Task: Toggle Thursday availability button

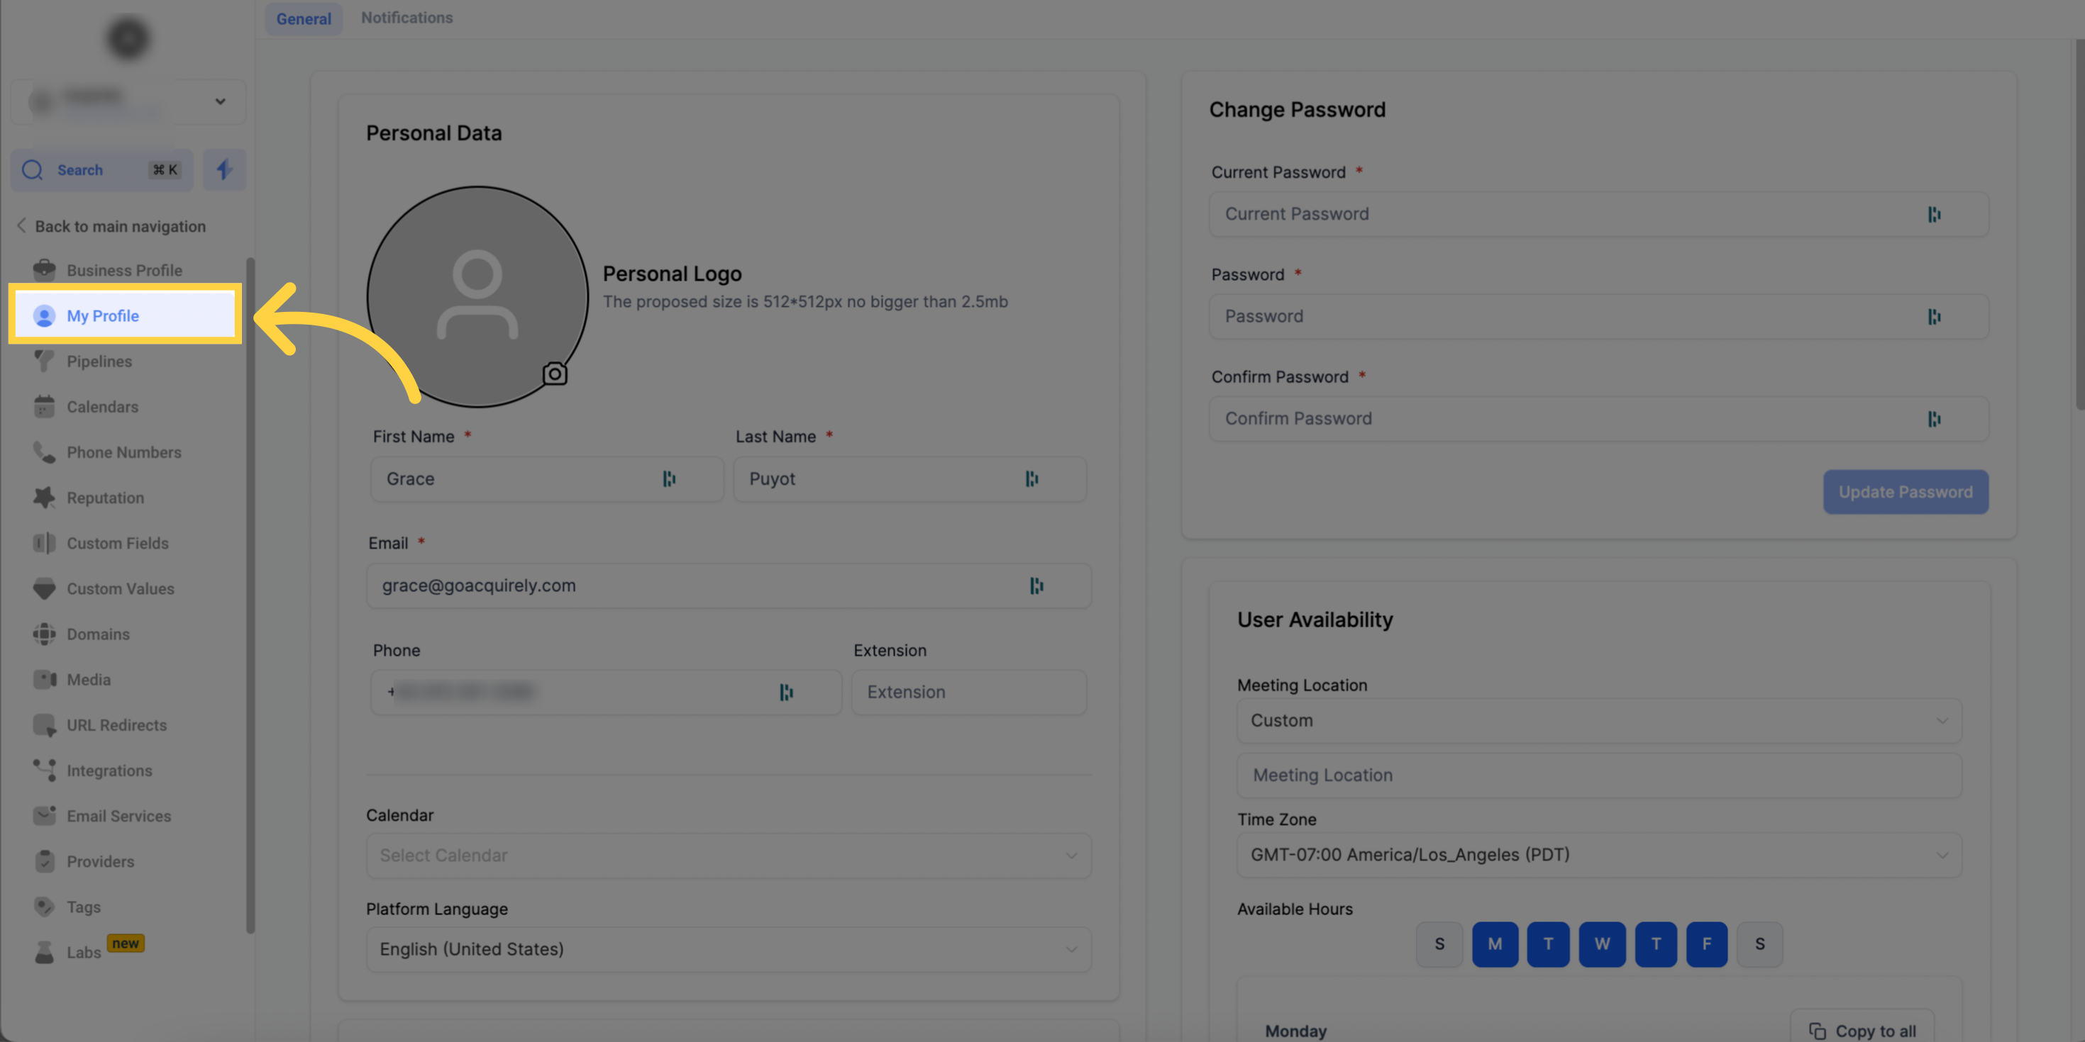Action: pyautogui.click(x=1656, y=944)
